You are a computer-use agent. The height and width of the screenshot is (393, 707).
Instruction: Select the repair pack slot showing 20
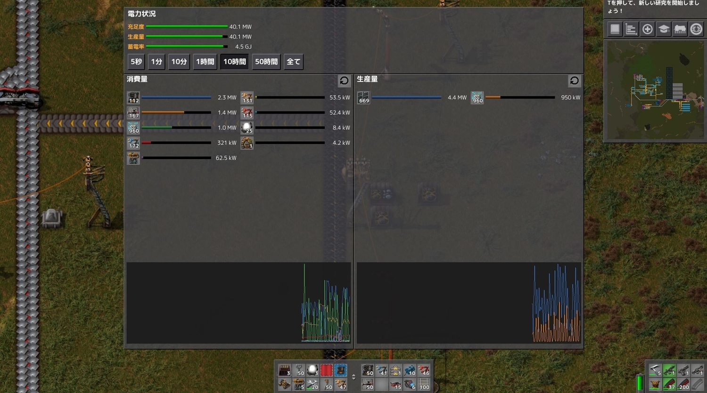coord(312,384)
